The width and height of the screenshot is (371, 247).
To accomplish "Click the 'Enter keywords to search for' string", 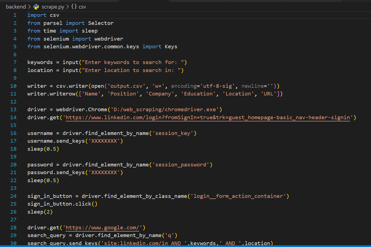I will 133,62.
